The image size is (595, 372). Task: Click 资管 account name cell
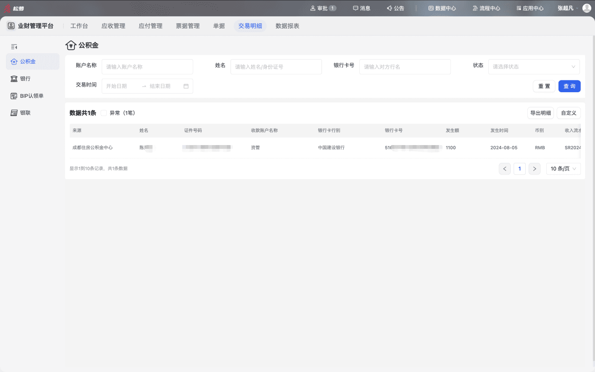click(x=255, y=147)
